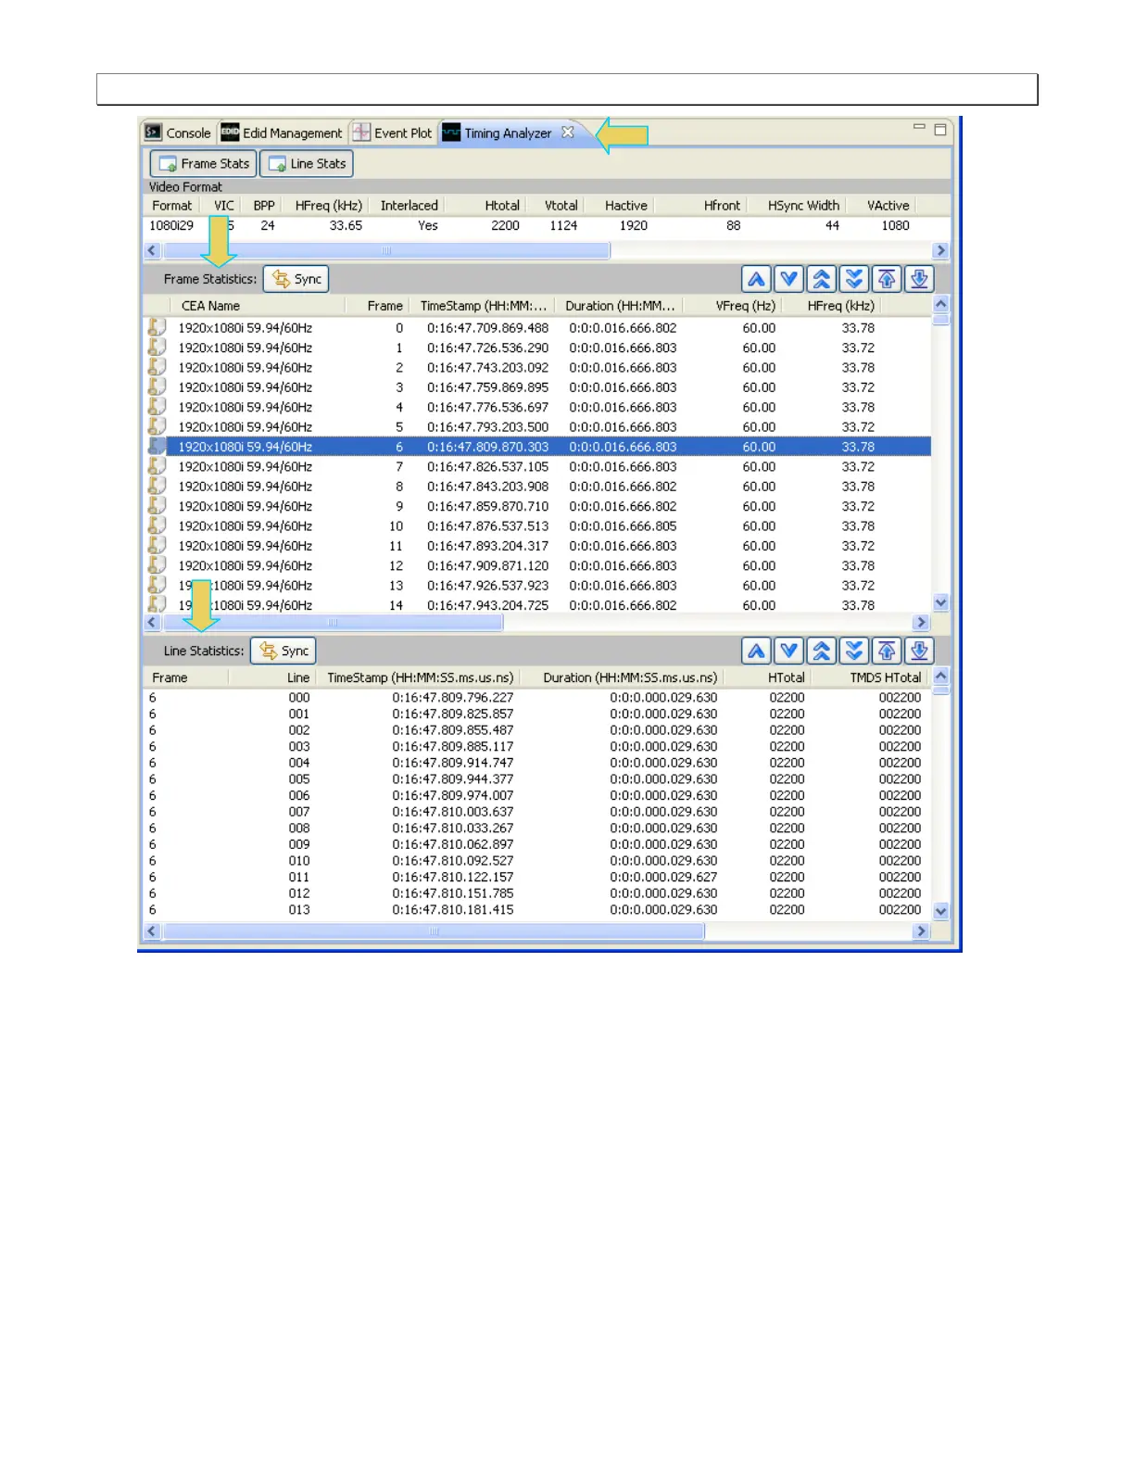Screen dimensions: 1134x1468
Task: Click the row icon for frame 4
Action: pos(157,406)
